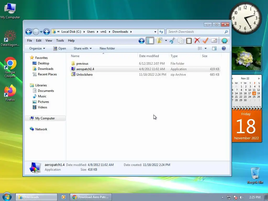The image size is (268, 201).
Task: Click the Refresh button by the address bar
Action: click(x=161, y=32)
